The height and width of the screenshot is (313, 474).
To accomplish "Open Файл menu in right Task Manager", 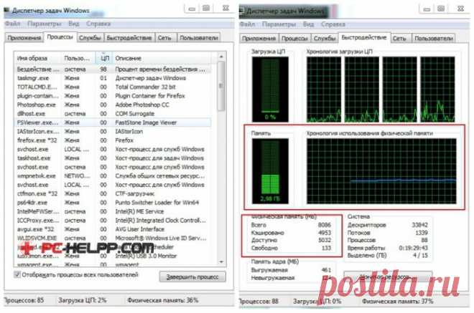I will tap(247, 24).
